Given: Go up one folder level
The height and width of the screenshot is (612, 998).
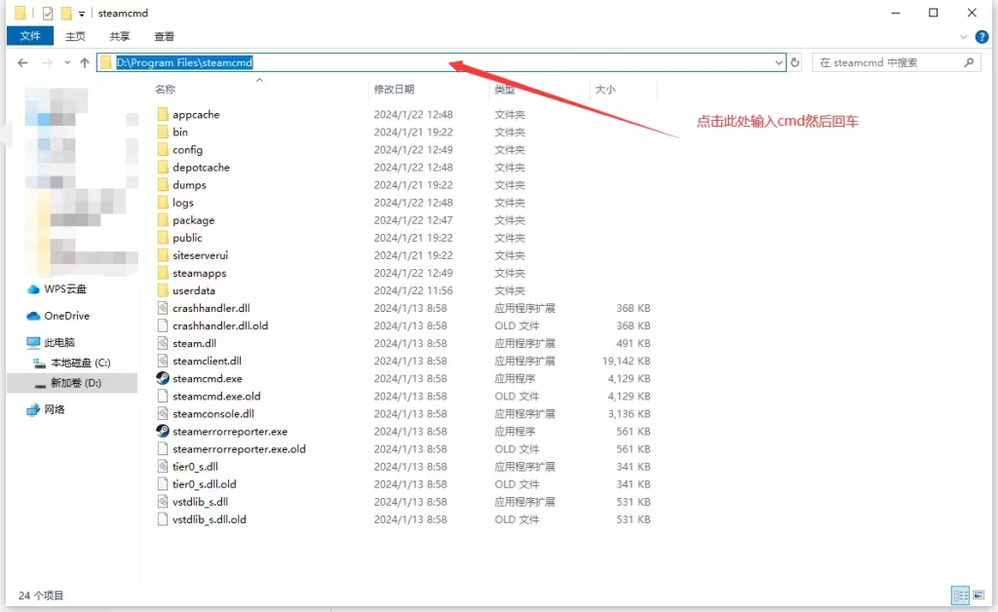Looking at the screenshot, I should click(85, 62).
